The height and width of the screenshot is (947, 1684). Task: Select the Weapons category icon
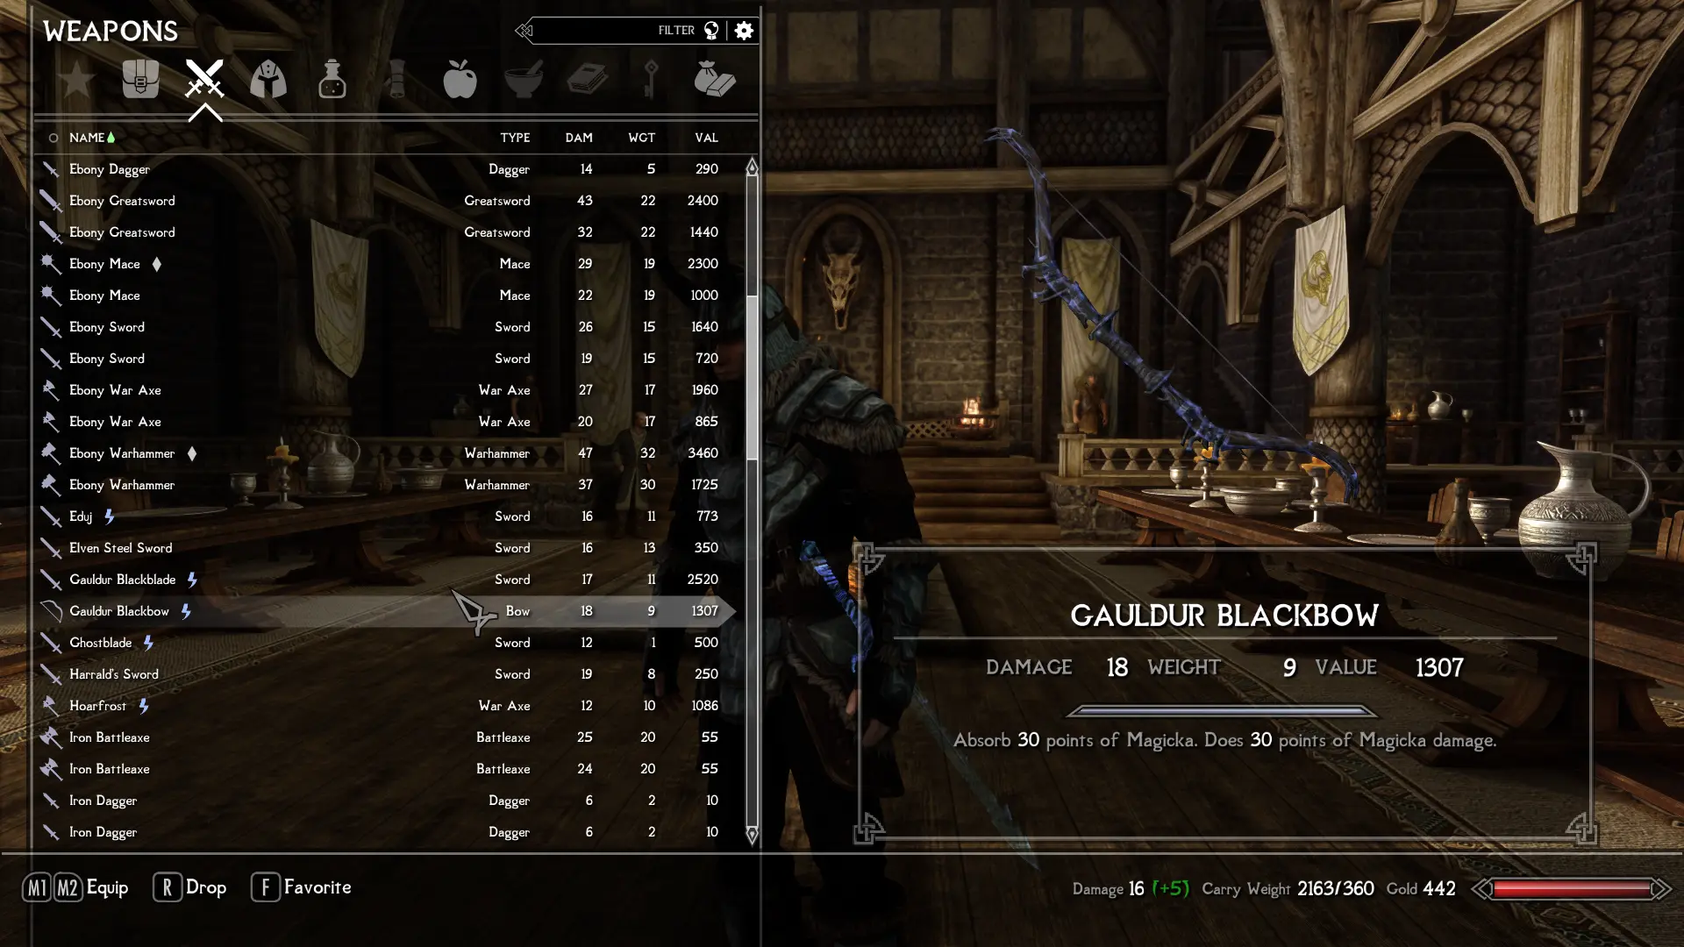point(204,79)
